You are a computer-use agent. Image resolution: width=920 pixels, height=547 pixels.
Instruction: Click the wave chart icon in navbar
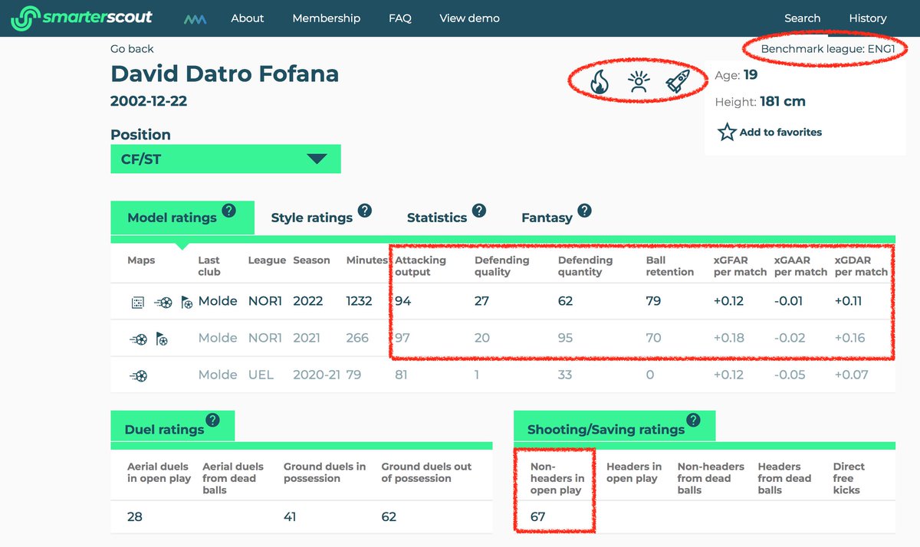tap(195, 18)
